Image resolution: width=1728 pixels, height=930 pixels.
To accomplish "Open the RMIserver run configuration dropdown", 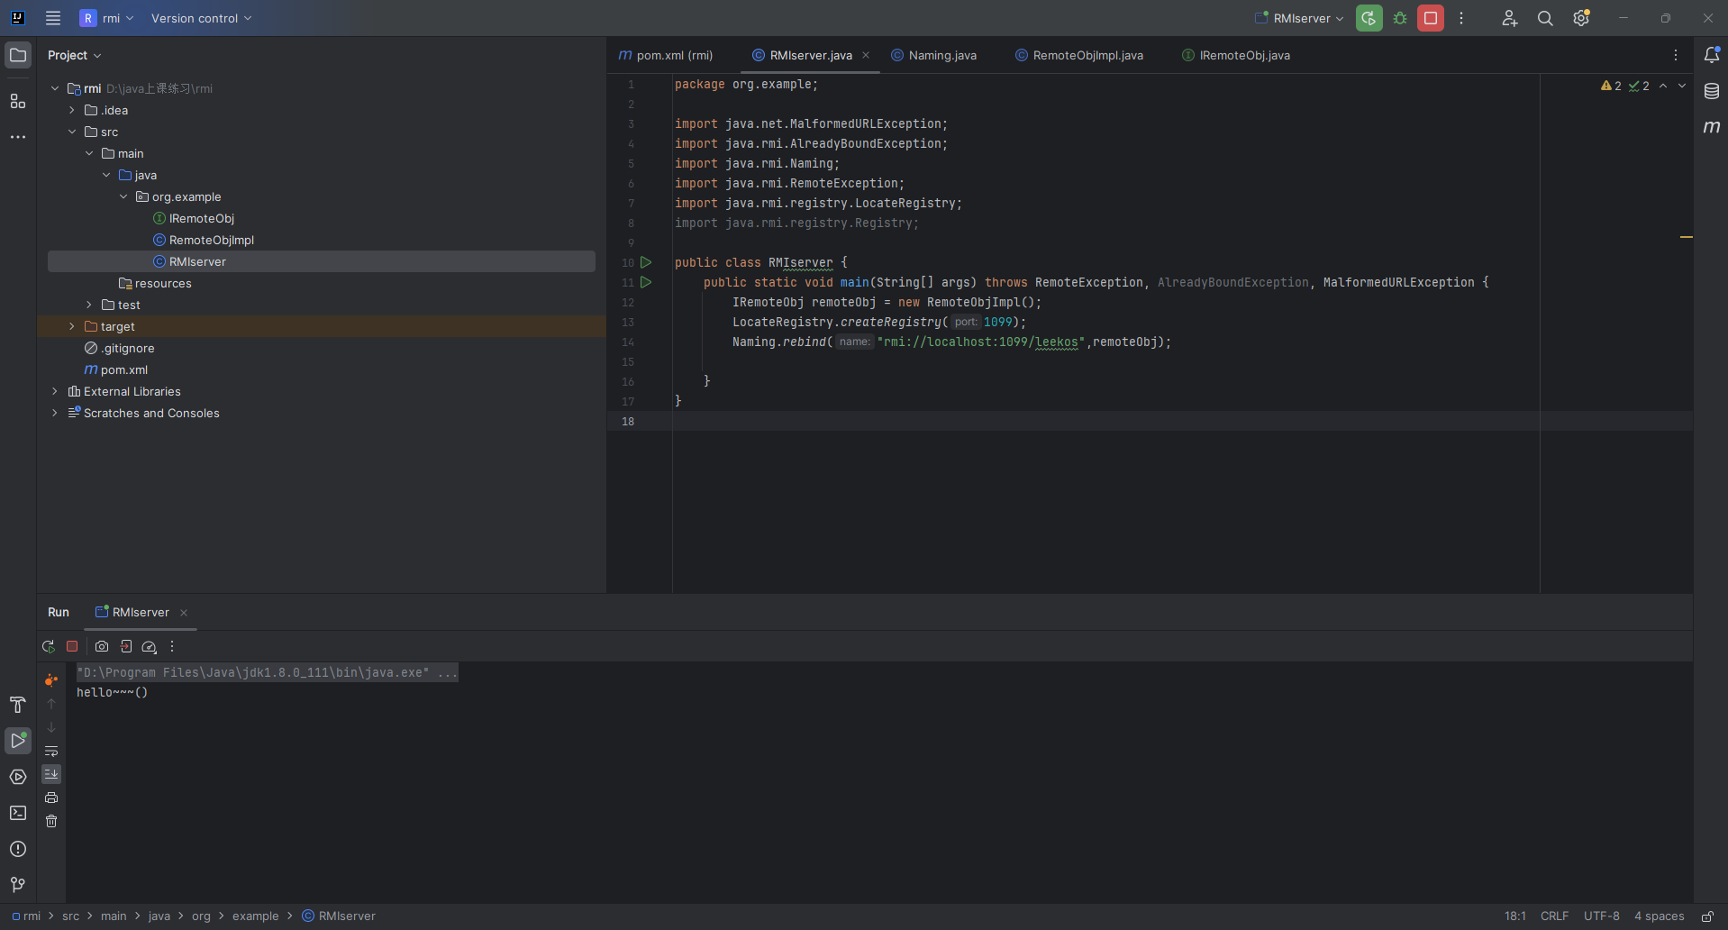I will 1299,18.
